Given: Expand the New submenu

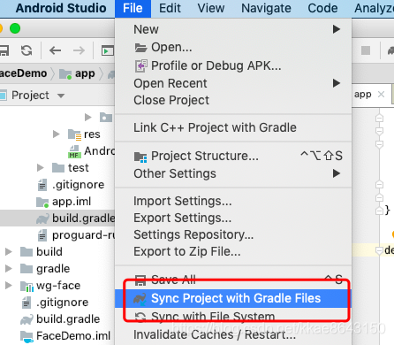Looking at the screenshot, I should coord(233,29).
